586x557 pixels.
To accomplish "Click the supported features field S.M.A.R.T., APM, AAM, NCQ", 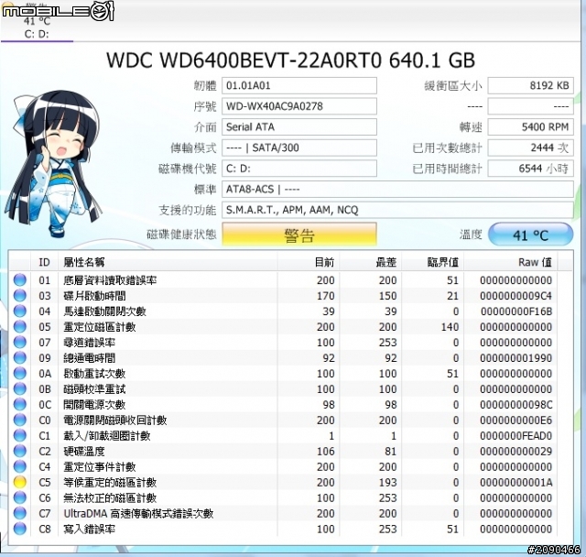I will [397, 210].
